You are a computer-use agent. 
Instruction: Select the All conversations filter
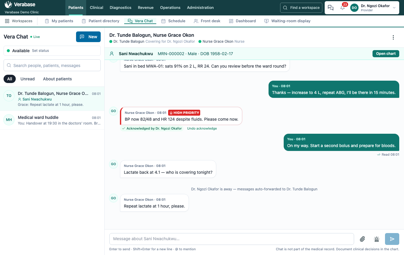[x=10, y=79]
